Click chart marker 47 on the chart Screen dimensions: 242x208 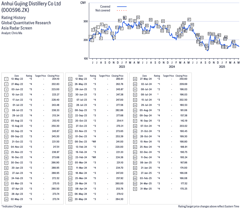(189, 20)
